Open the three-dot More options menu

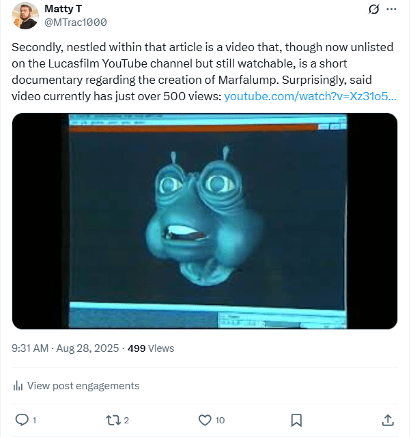coord(391,10)
